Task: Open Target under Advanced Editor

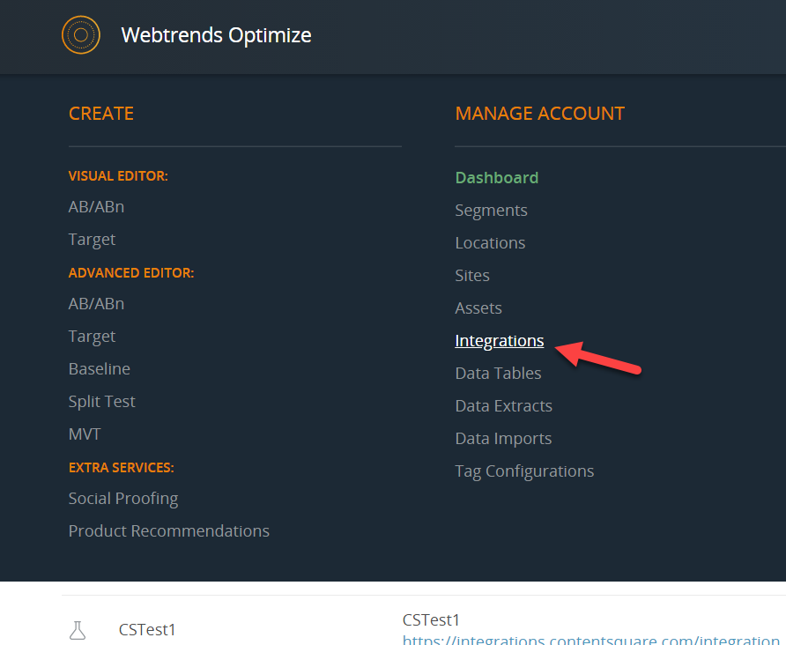Action: coord(92,337)
